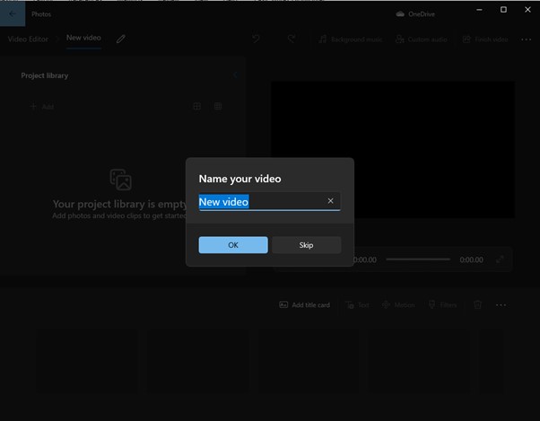This screenshot has width=540, height=421.
Task: Open storyboard Motion tool
Action: coord(398,305)
